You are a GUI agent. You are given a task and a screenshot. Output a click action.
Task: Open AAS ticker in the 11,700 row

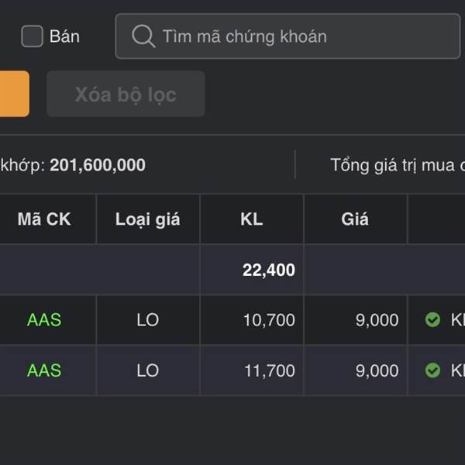[44, 370]
